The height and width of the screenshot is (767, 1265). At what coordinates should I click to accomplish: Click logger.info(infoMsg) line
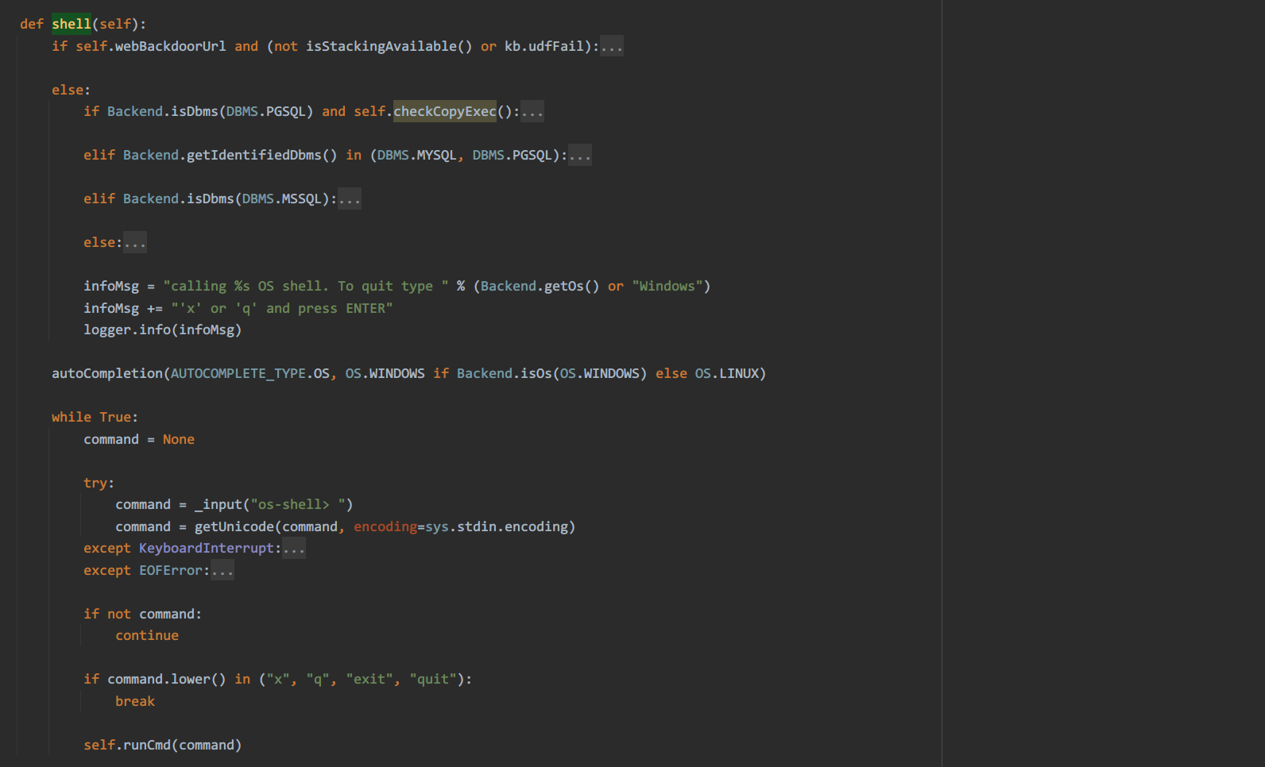click(x=163, y=330)
